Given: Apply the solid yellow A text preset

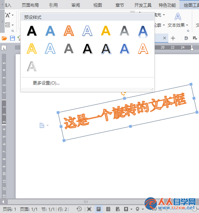Looking at the screenshot, I should 106,31.
